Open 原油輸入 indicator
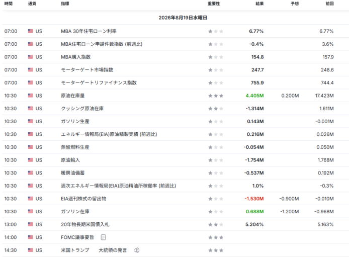Screen dimensions: 349x259 70,160
